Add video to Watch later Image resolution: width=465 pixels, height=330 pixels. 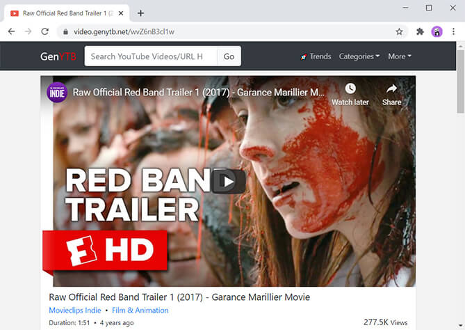[350, 95]
